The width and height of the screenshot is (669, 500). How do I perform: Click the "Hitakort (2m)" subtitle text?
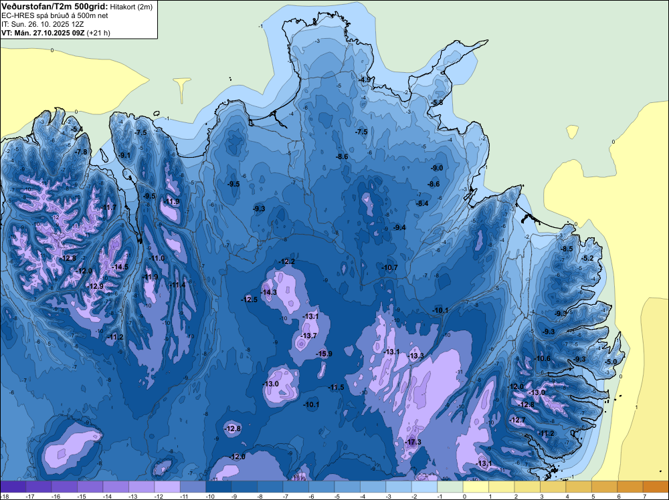pos(131,7)
